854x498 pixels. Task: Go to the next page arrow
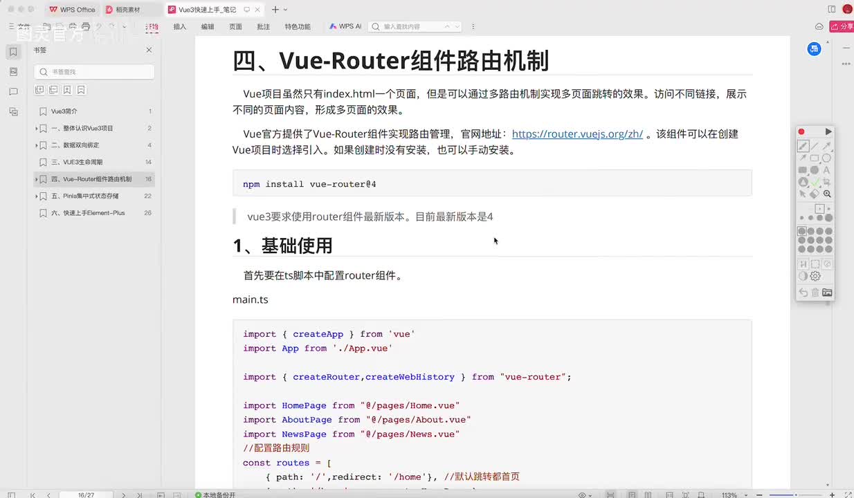(x=125, y=495)
